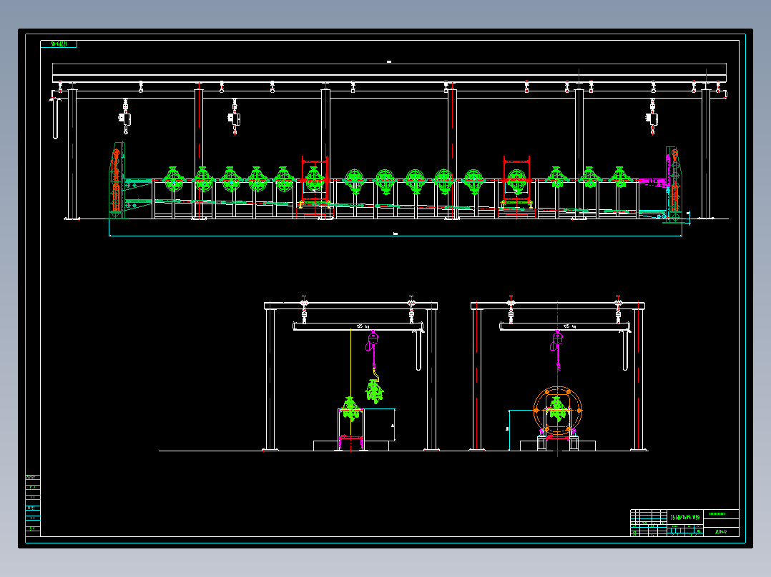Select the magenta hoist in left gantry view
Screen dimensions: 771x577
(372, 351)
